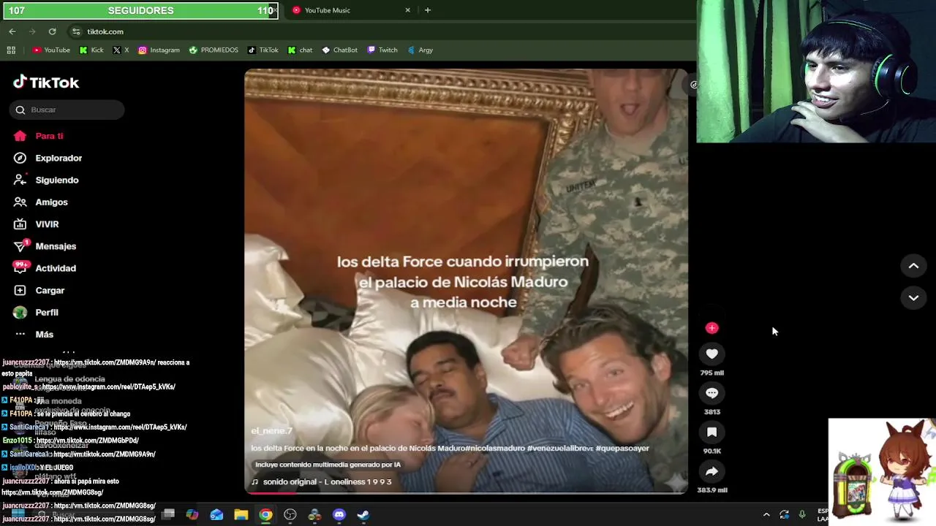Open the X bookmark
This screenshot has height=526, width=936.
pyautogui.click(x=121, y=50)
